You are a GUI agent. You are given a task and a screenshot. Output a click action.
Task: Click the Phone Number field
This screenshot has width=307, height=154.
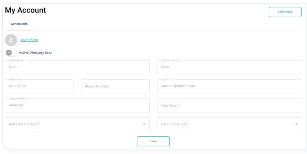115,86
